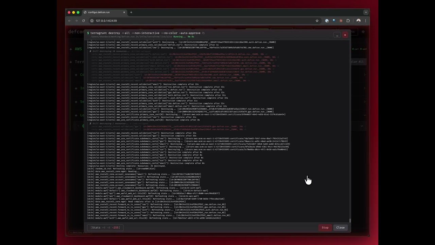
Task: Open the Chrome three-dot menu
Action: coord(365,21)
